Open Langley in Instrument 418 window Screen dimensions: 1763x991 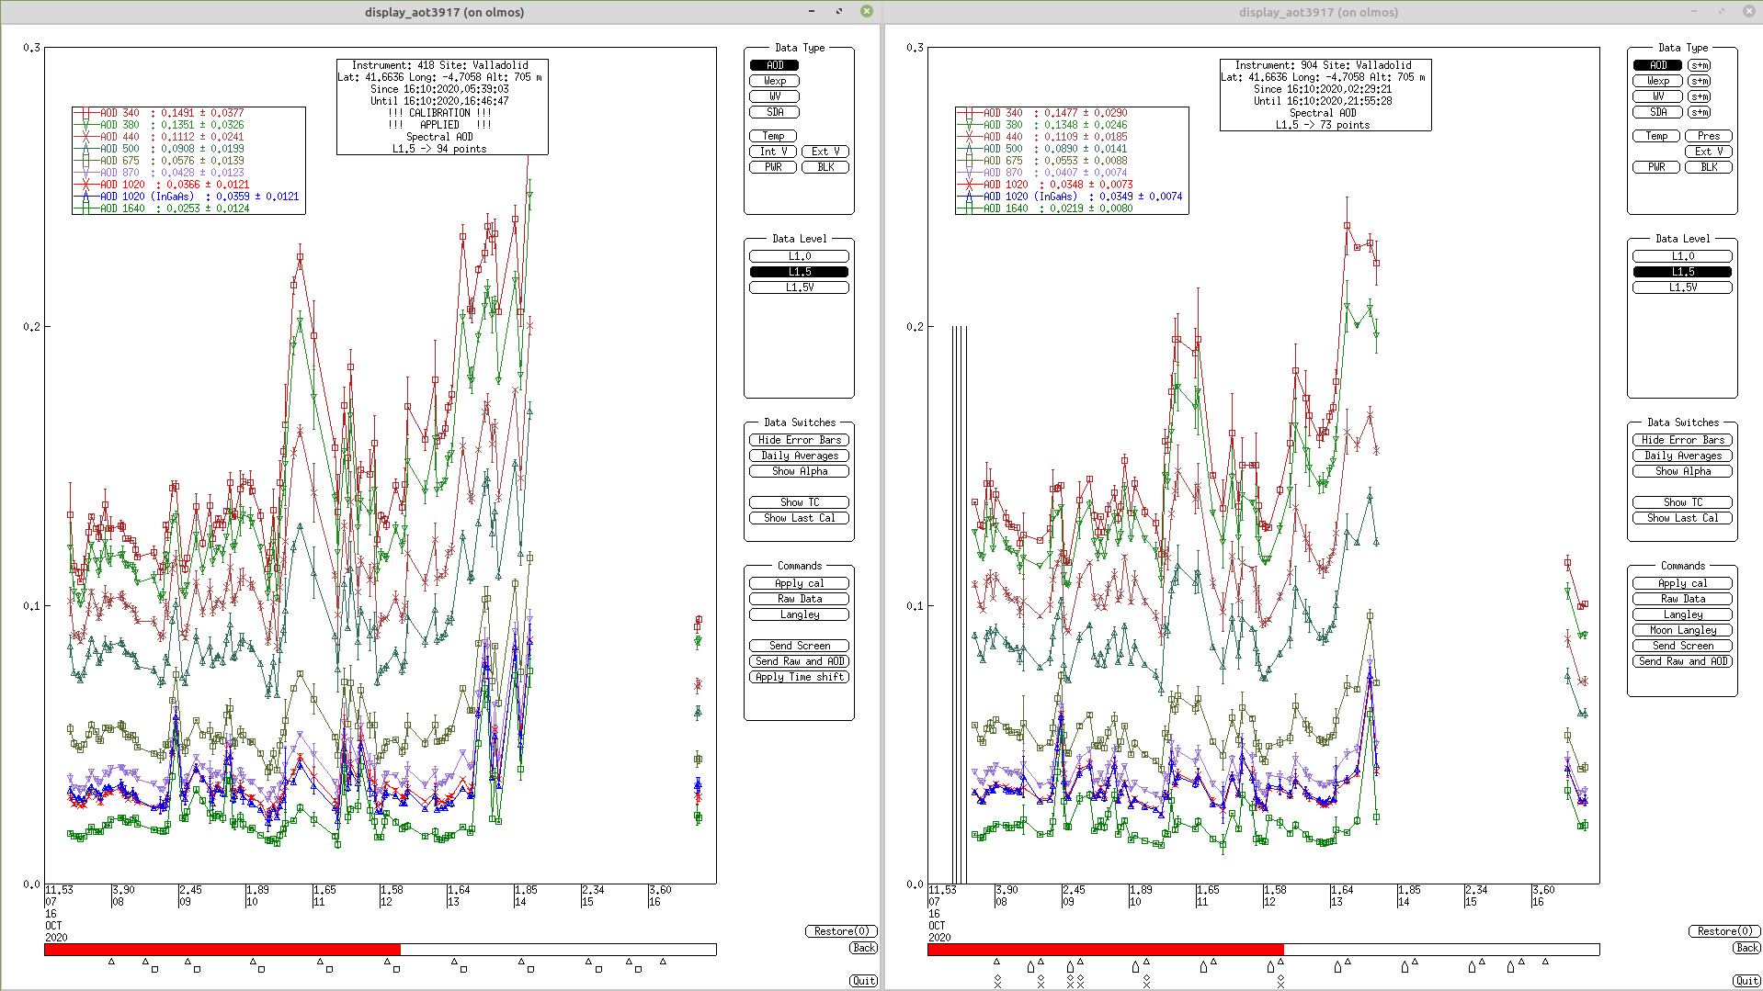800,614
